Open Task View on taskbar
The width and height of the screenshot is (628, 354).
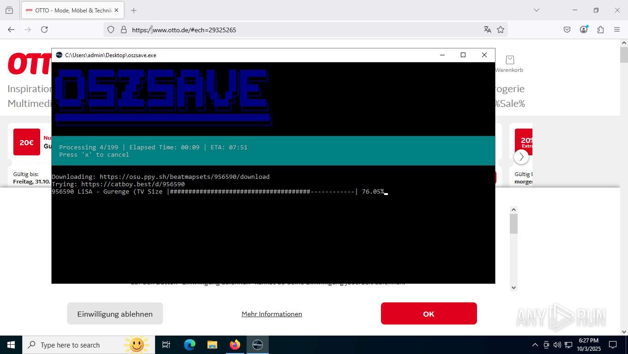pyautogui.click(x=166, y=345)
